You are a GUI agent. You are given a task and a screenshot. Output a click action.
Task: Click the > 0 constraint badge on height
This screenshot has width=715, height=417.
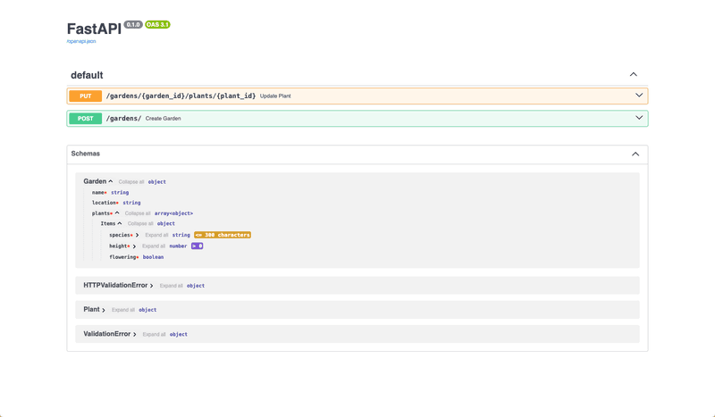[x=197, y=246]
